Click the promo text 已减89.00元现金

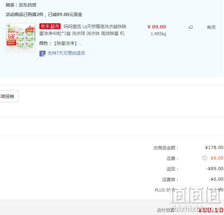tap(65, 15)
